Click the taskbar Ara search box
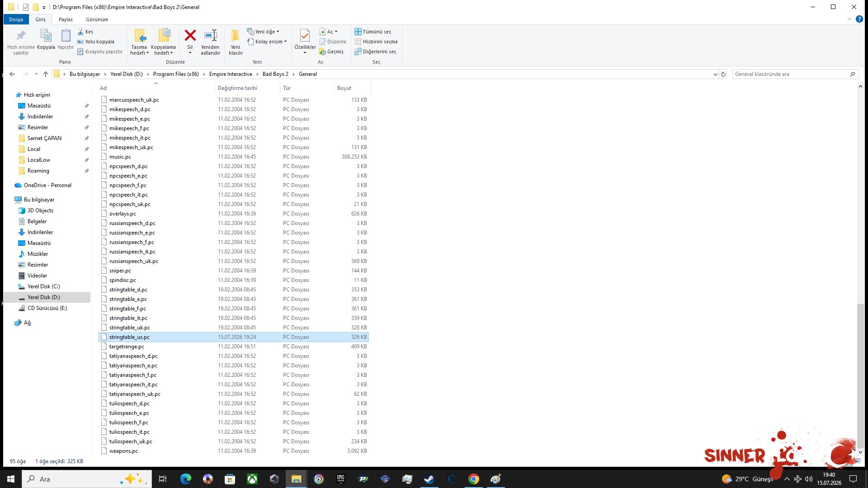 pyautogui.click(x=87, y=479)
